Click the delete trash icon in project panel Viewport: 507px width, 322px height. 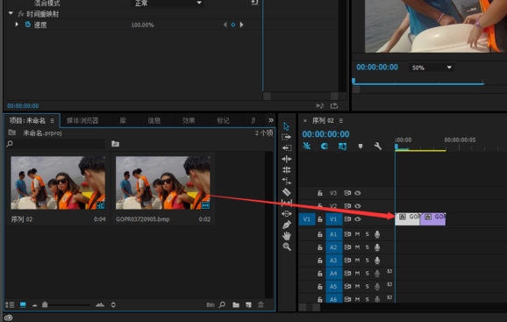pyautogui.click(x=261, y=304)
